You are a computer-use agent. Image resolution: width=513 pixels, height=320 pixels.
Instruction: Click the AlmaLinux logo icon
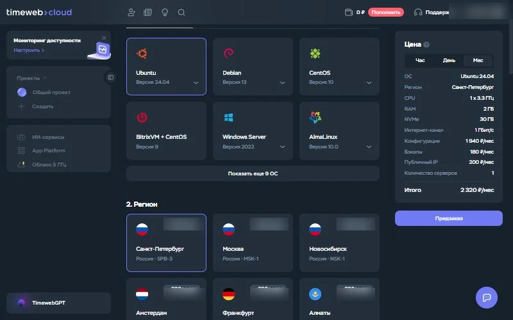point(315,117)
